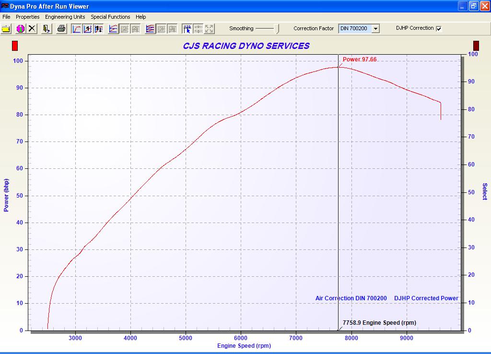Click the Select right-axis label
The width and height of the screenshot is (491, 354).
pos(485,191)
